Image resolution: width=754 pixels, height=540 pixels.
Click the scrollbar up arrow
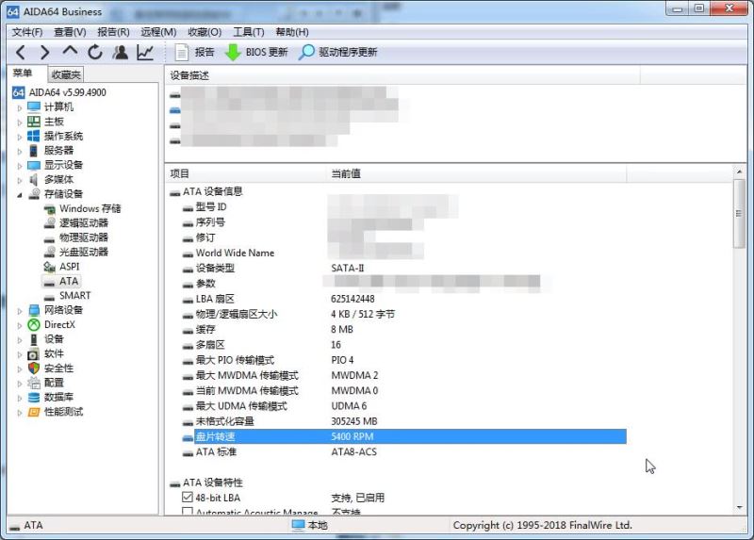click(x=739, y=172)
